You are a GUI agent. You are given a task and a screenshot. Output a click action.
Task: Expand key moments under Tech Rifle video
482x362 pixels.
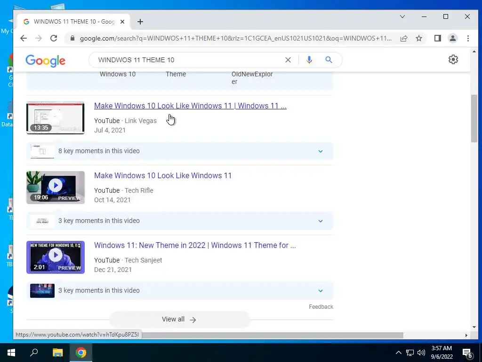[180, 221]
